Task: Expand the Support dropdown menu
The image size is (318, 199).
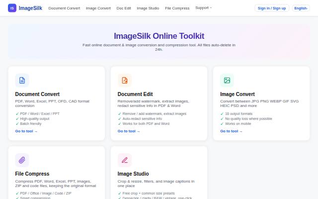Action: point(203,8)
